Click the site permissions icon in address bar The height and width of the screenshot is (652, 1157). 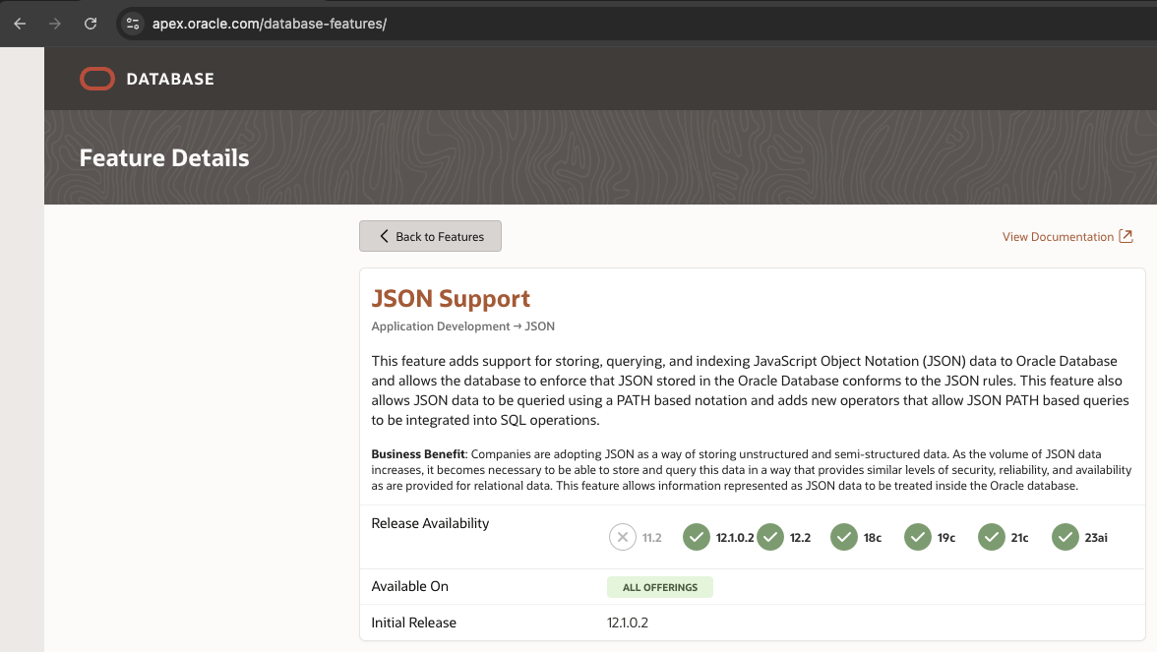tap(131, 22)
